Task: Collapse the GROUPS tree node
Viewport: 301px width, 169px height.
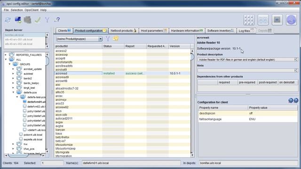Action: tap(9, 64)
